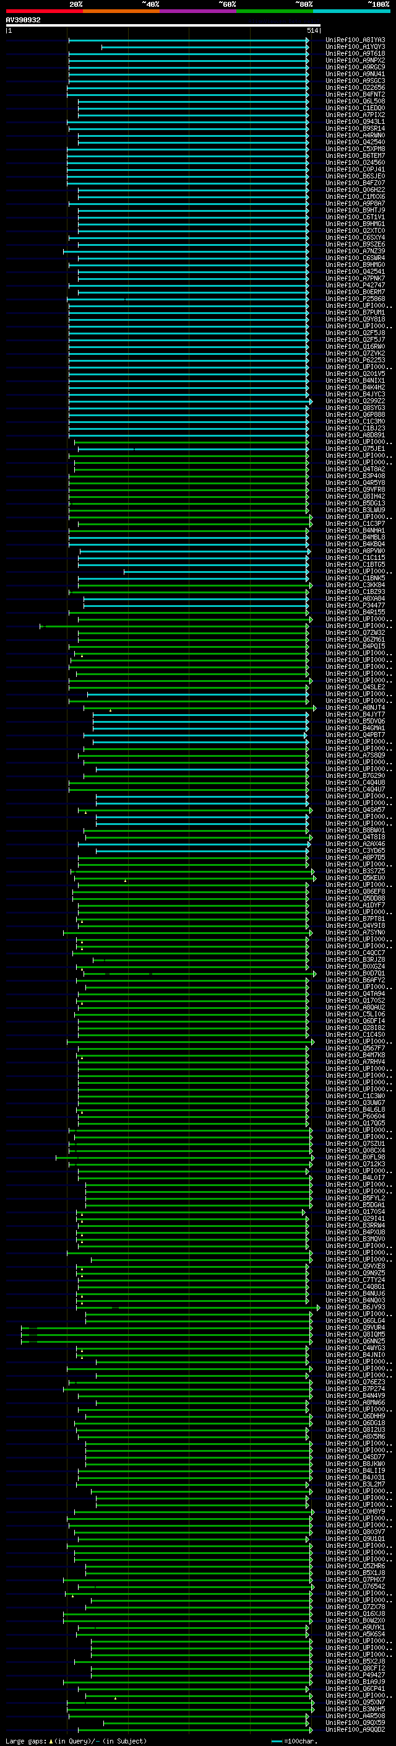Viewport: 396px width, 1746px height.
Task: Select hit label UniRef100_Q4T818
Action: click(x=355, y=837)
